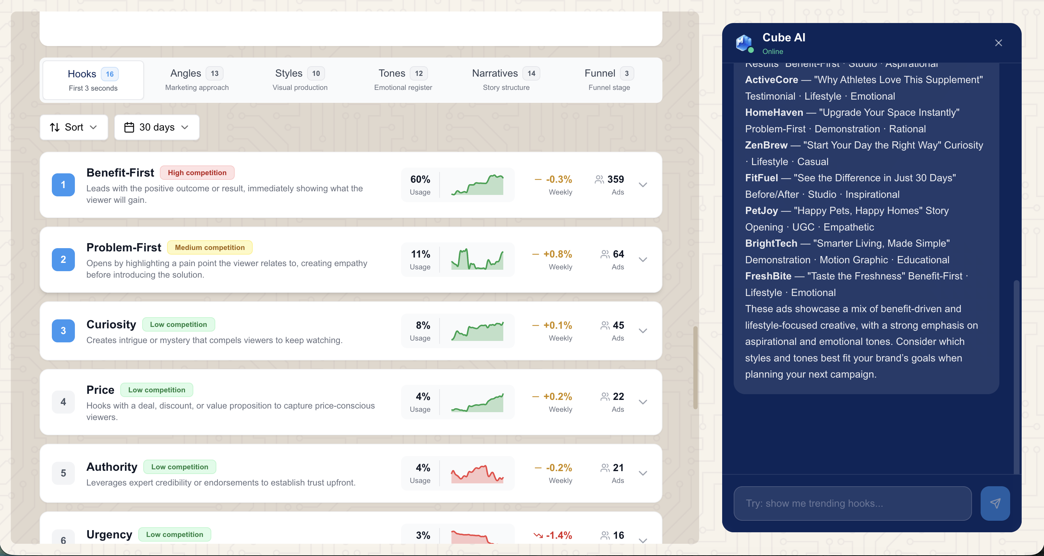Close the Cube AI chat panel
The height and width of the screenshot is (556, 1044).
tap(998, 43)
